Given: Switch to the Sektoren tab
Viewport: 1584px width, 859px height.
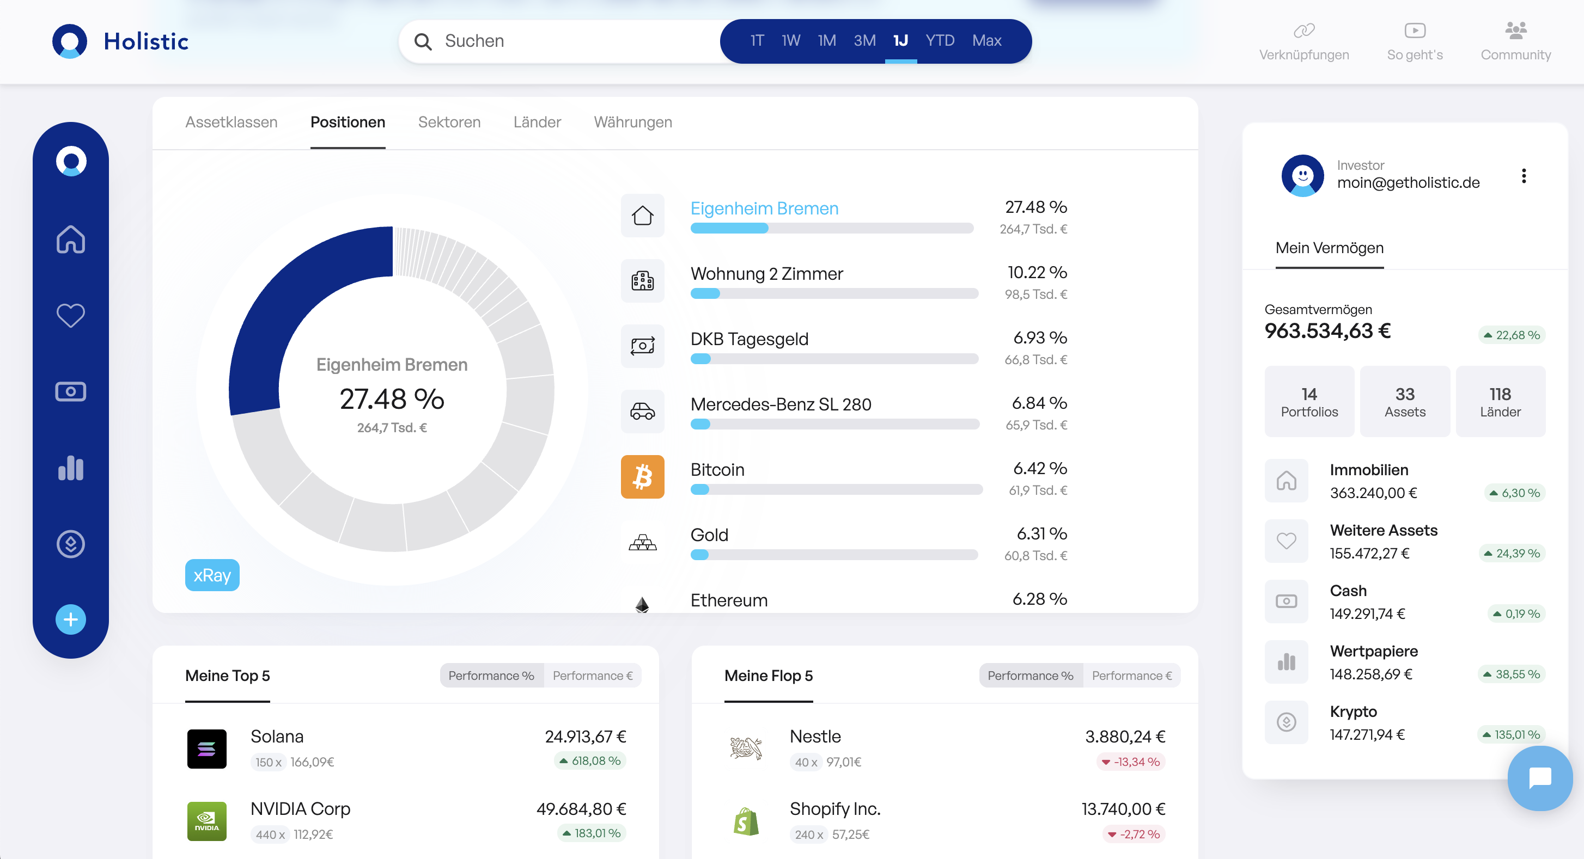Looking at the screenshot, I should tap(449, 122).
